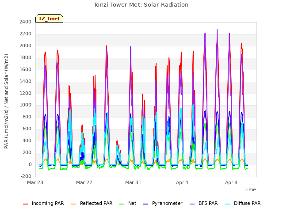
Task: Click the 2200 y-axis tick label
Action: click(26, 34)
